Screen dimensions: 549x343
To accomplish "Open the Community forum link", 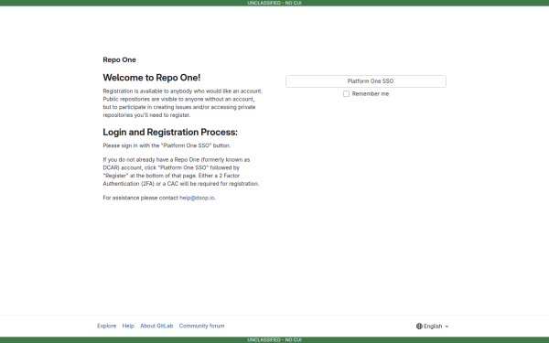I will (201, 326).
